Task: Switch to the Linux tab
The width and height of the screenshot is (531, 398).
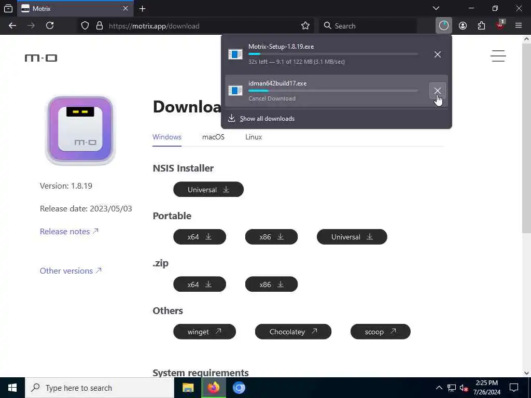Action: point(254,137)
